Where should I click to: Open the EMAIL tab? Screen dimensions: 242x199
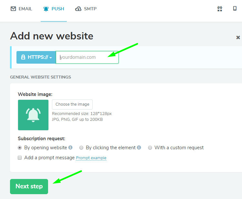21,9
